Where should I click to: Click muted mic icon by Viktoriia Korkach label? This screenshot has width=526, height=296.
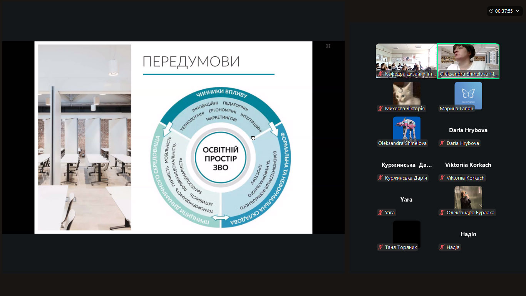pos(442,178)
